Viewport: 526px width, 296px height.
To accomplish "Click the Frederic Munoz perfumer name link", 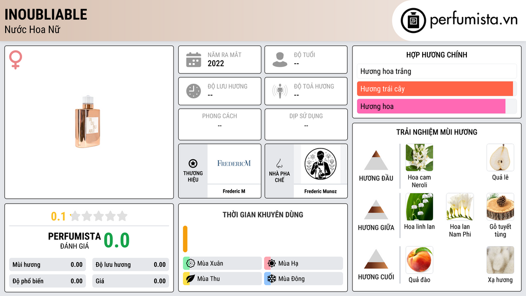I will (x=321, y=191).
